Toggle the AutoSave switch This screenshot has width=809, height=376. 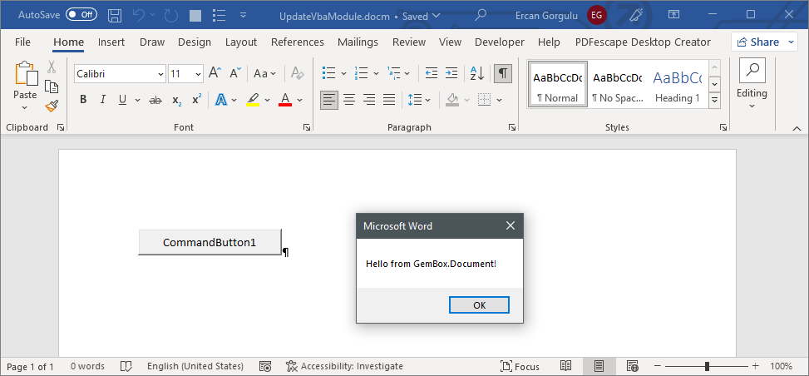tap(81, 14)
